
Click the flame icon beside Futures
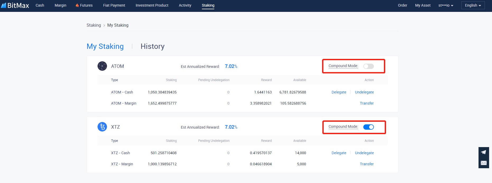[x=77, y=5]
